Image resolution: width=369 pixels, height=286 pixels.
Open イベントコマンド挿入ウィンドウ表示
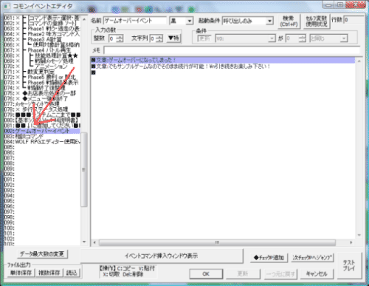pos(162,256)
